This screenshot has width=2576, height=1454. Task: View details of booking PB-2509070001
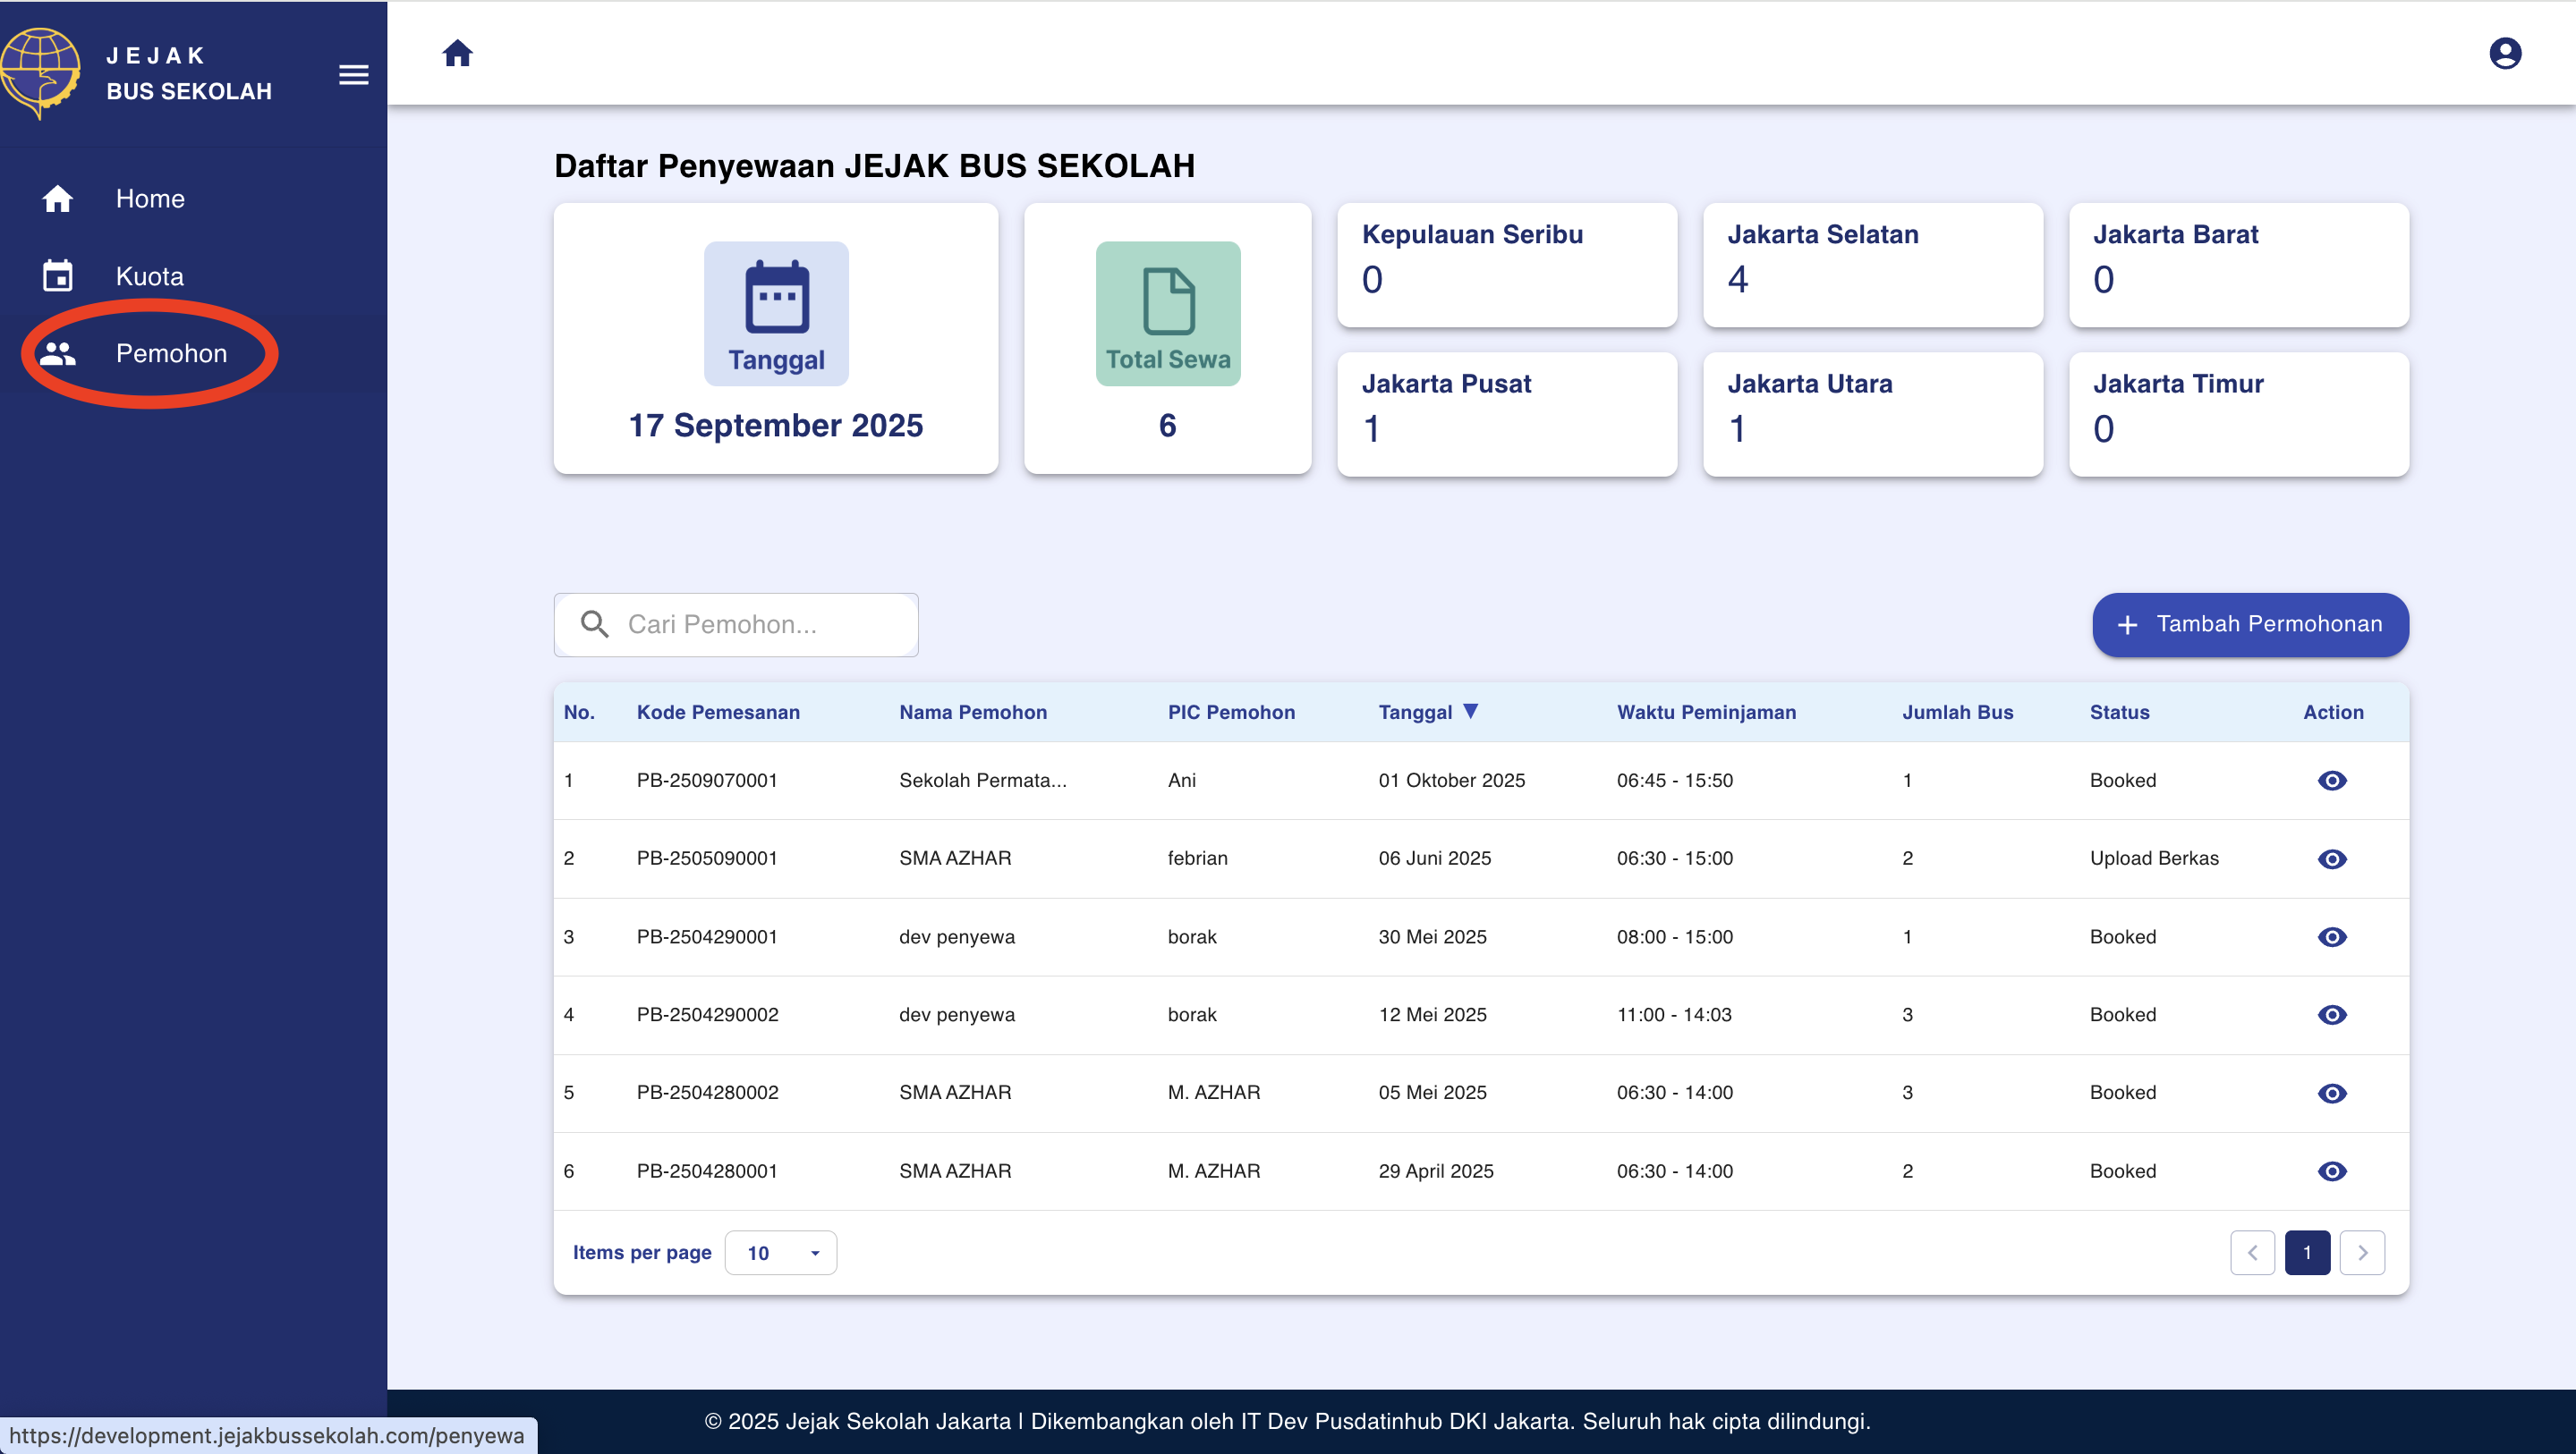click(2331, 781)
